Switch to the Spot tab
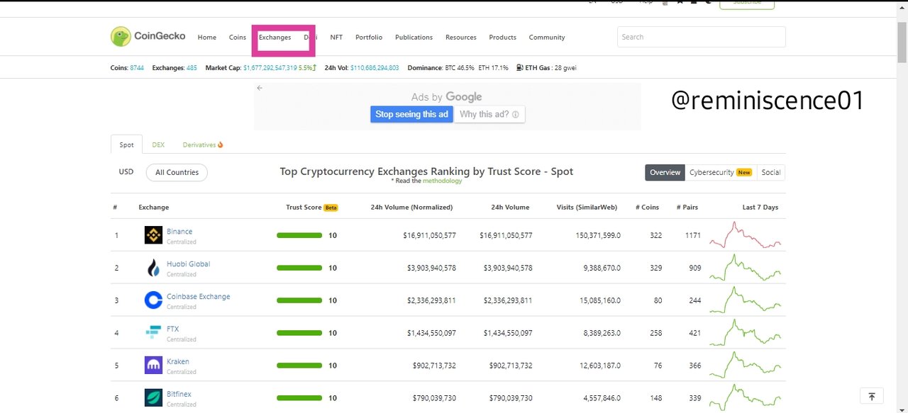Screen dimensions: 908x413 click(x=126, y=145)
